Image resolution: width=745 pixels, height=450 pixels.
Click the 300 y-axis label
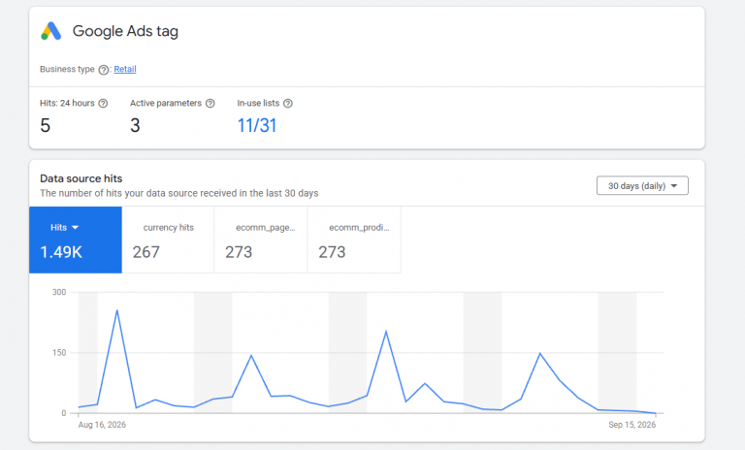point(59,292)
